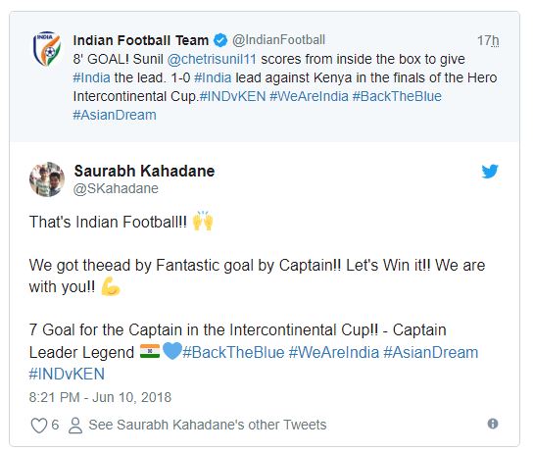Open Saurabh Kahadane's profile picture
This screenshot has height=453, width=534.
tap(47, 179)
